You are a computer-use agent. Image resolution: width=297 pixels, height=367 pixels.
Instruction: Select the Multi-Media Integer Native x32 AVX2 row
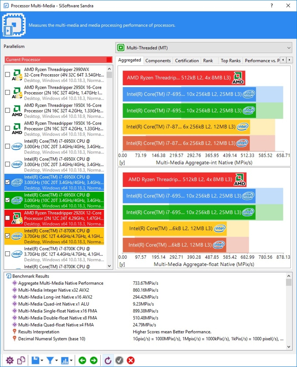(x=148, y=290)
